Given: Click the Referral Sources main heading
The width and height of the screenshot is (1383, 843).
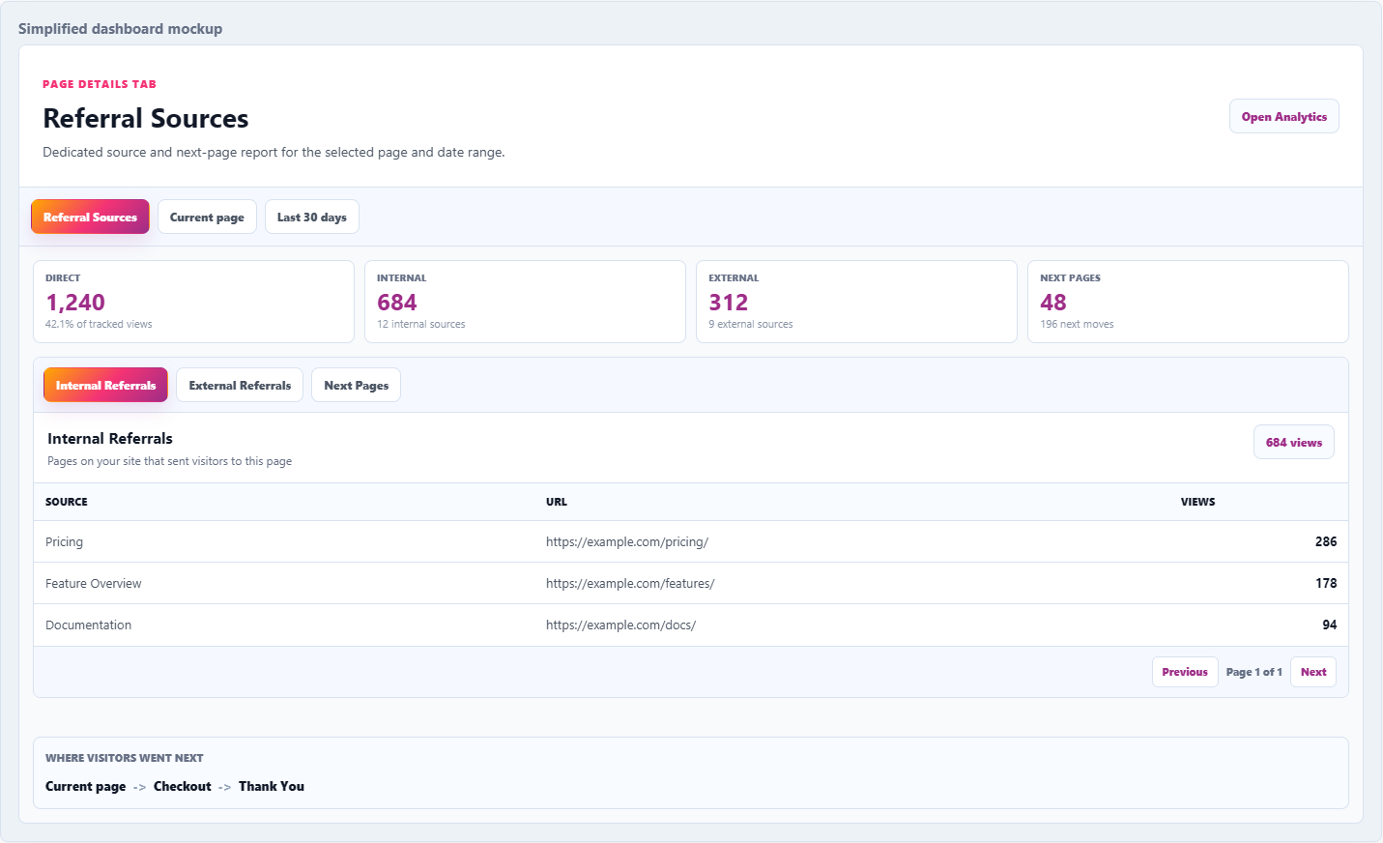Looking at the screenshot, I should pos(146,118).
